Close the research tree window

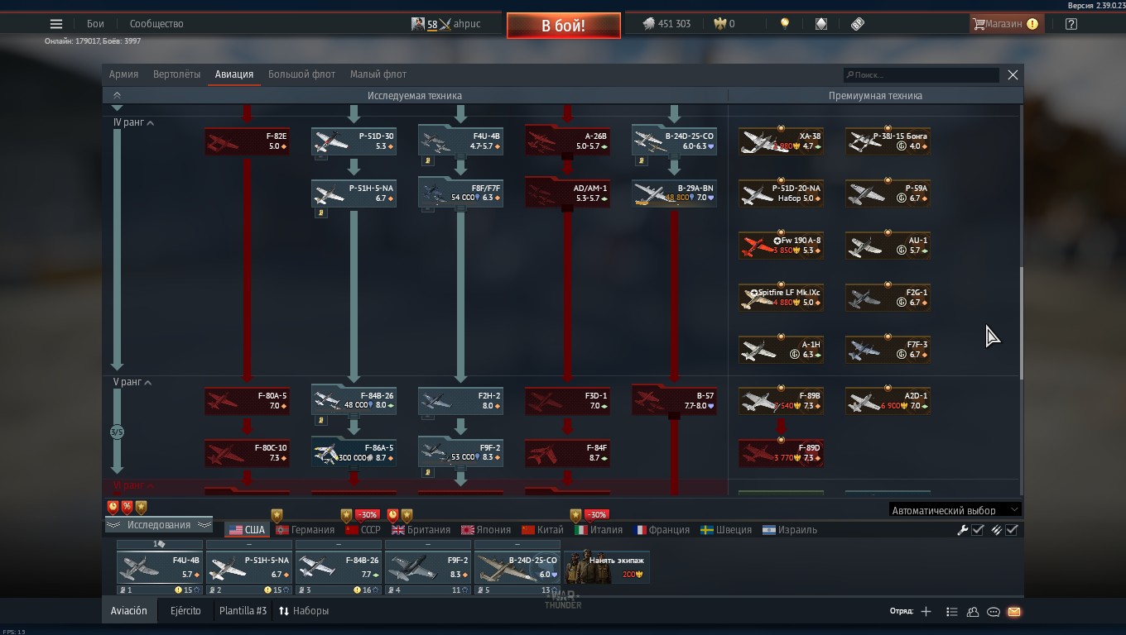click(x=1013, y=74)
